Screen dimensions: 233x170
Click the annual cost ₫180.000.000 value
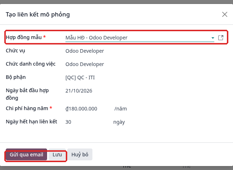81,109
